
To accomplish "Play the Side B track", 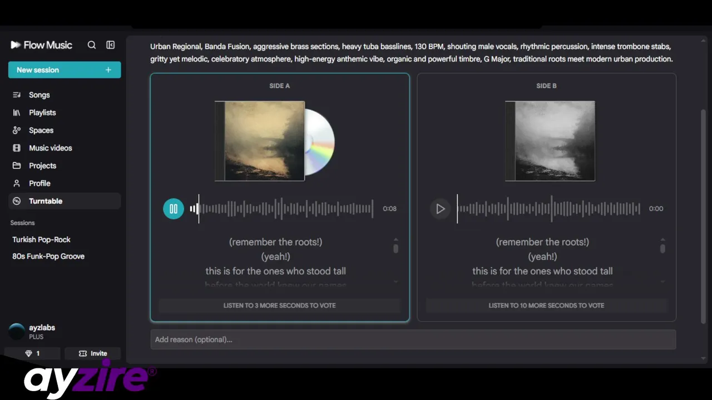I will (x=440, y=209).
